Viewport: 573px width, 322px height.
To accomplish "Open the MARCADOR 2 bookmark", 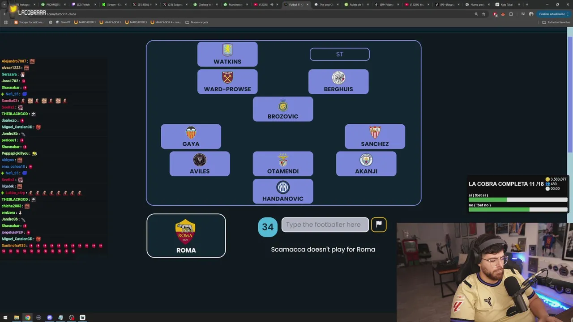I will pos(111,22).
